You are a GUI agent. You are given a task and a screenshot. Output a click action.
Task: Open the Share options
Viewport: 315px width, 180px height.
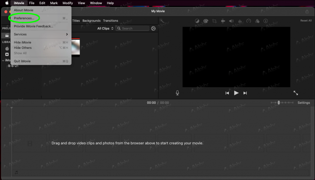coord(307,11)
